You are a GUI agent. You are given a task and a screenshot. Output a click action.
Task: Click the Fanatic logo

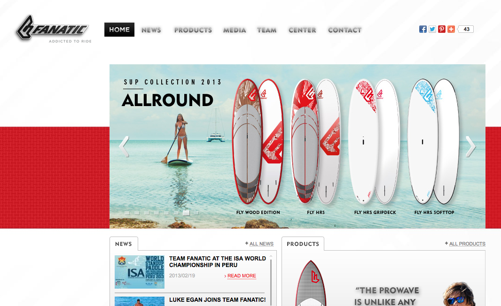click(x=54, y=29)
